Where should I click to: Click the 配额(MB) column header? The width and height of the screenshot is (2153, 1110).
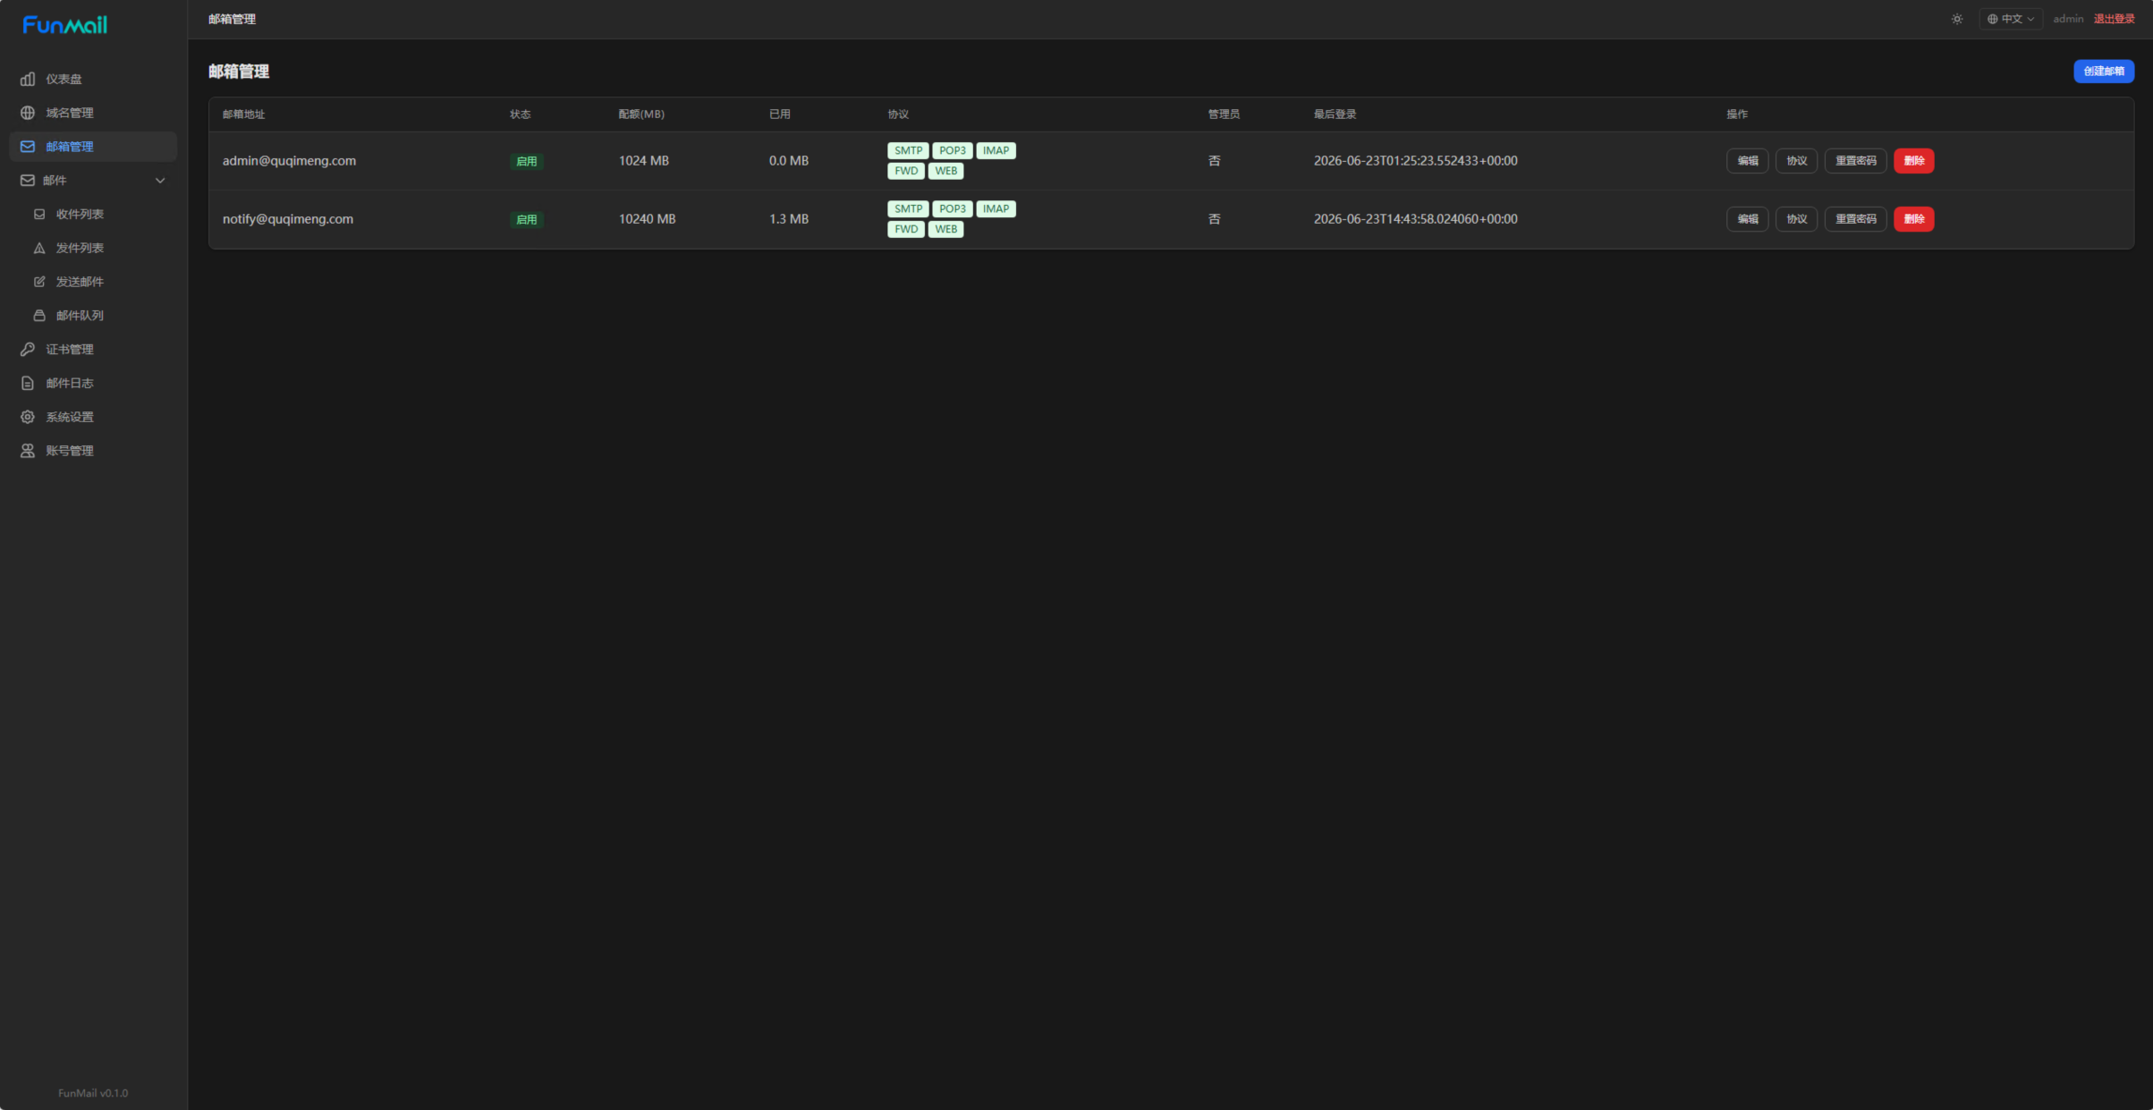click(641, 114)
